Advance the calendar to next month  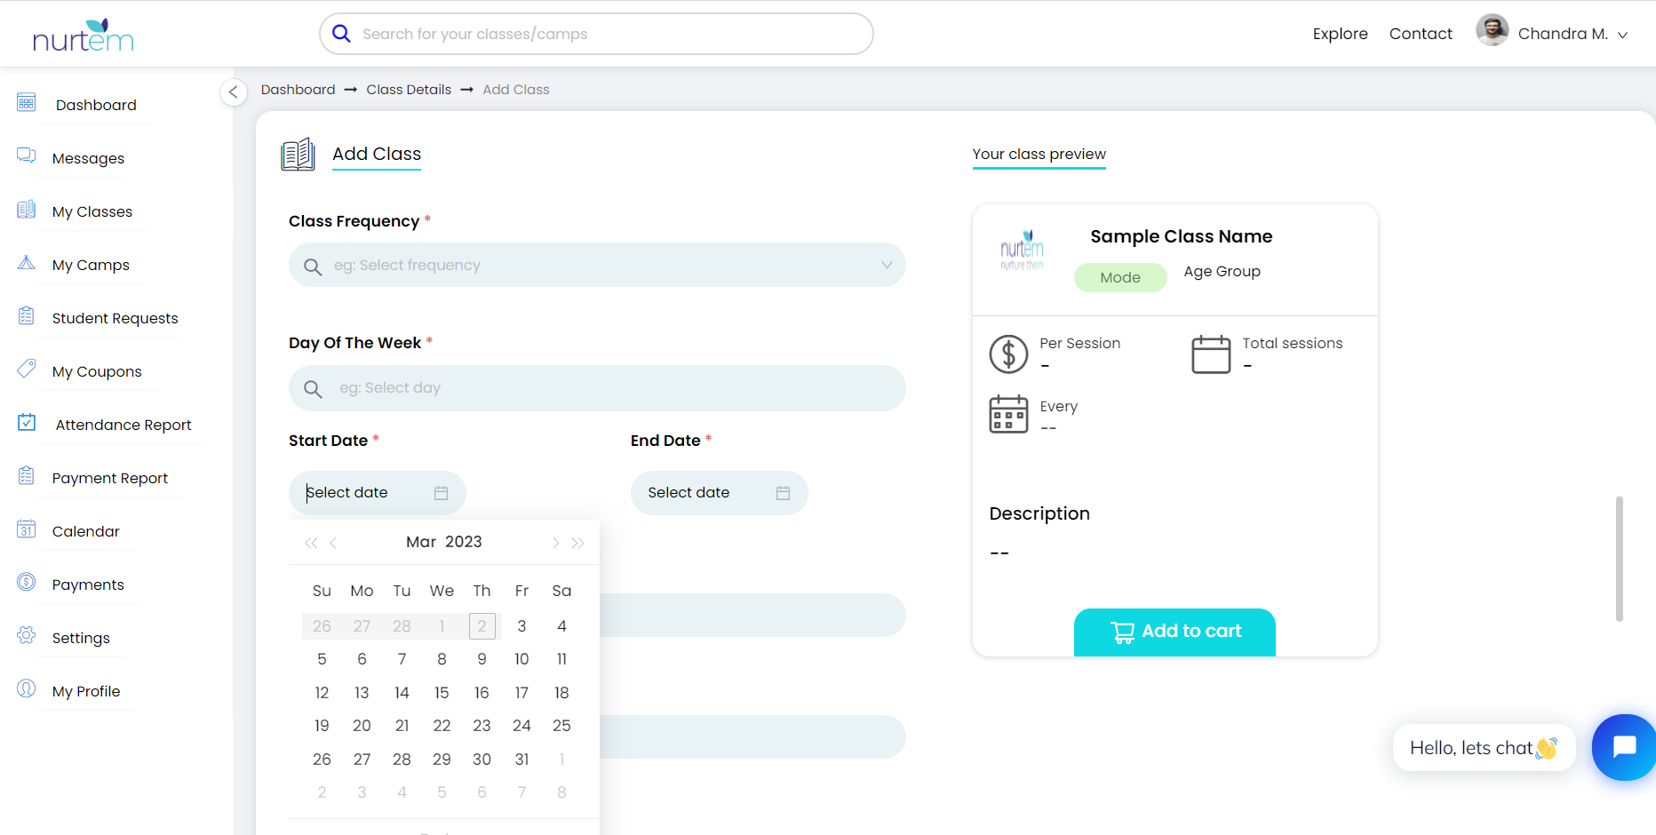click(x=555, y=542)
